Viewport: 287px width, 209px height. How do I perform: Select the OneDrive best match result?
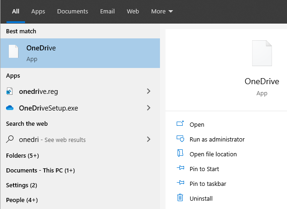point(80,53)
